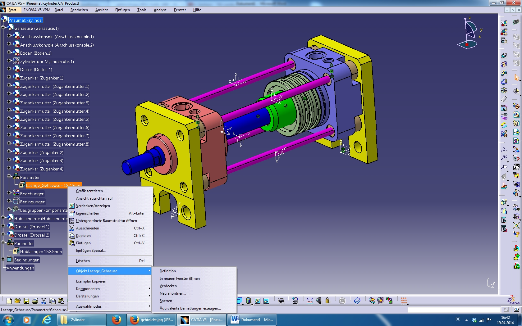
Task: Choose Sperren from the submenu
Action: [194, 301]
